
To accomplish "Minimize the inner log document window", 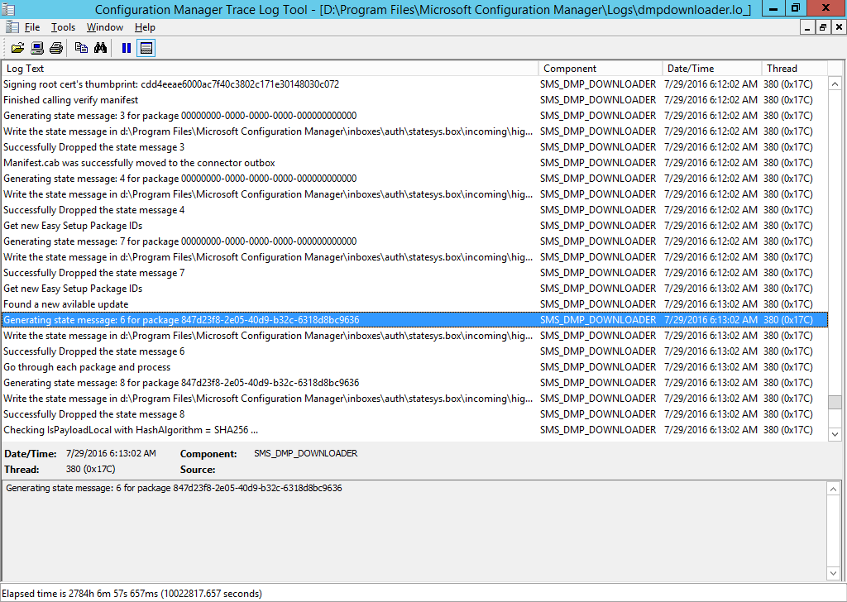I will click(x=807, y=27).
